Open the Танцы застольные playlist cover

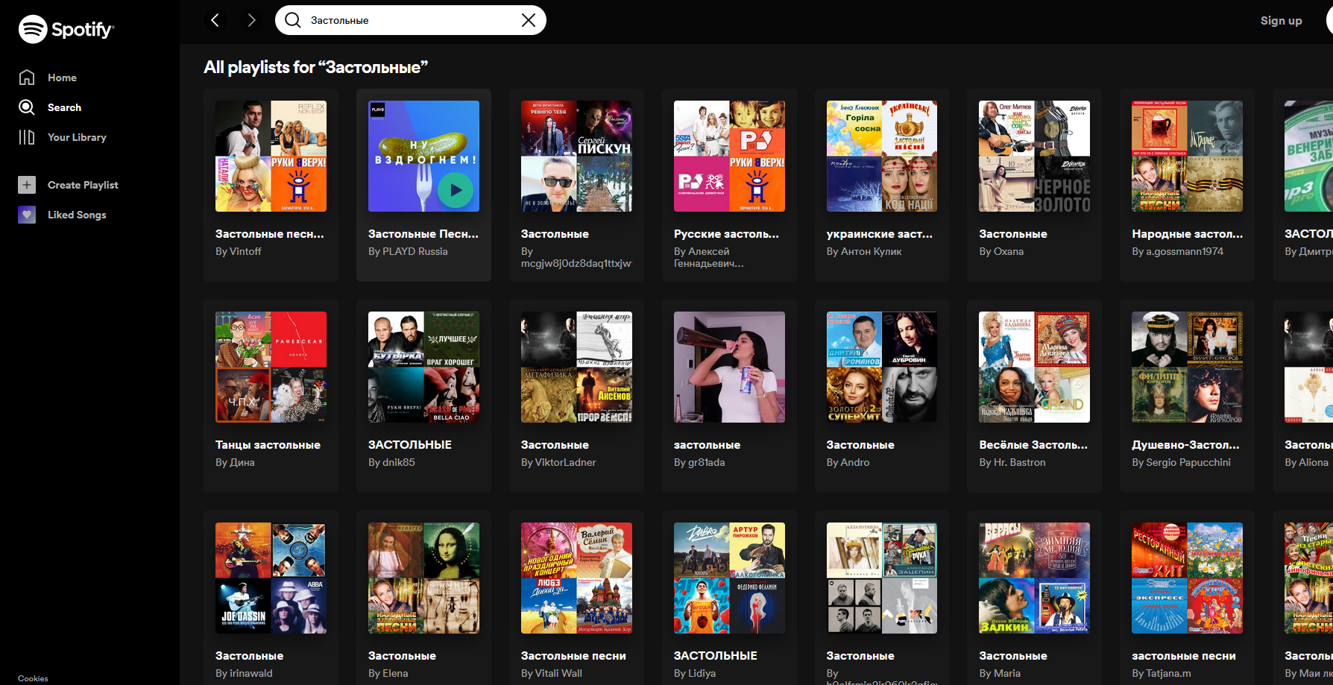coord(271,367)
